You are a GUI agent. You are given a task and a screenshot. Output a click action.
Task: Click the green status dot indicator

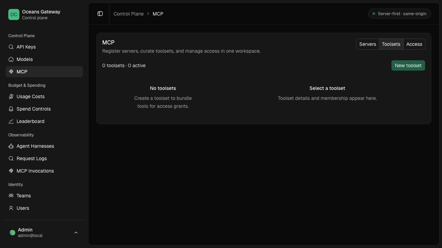pos(374,14)
